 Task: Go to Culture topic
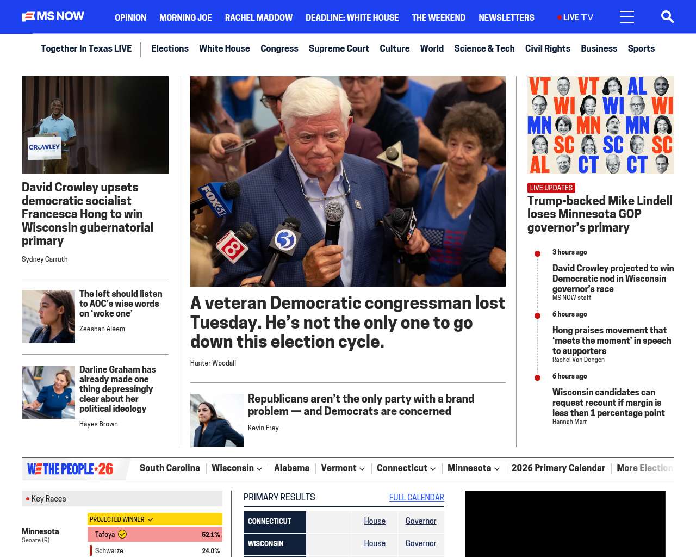point(395,48)
